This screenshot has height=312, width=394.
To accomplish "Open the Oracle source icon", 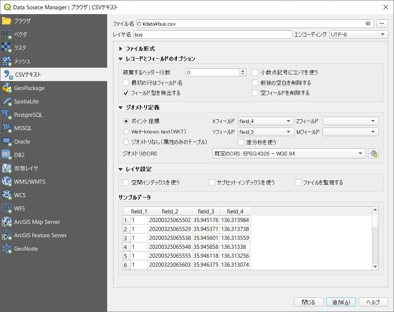I will pos(7,141).
